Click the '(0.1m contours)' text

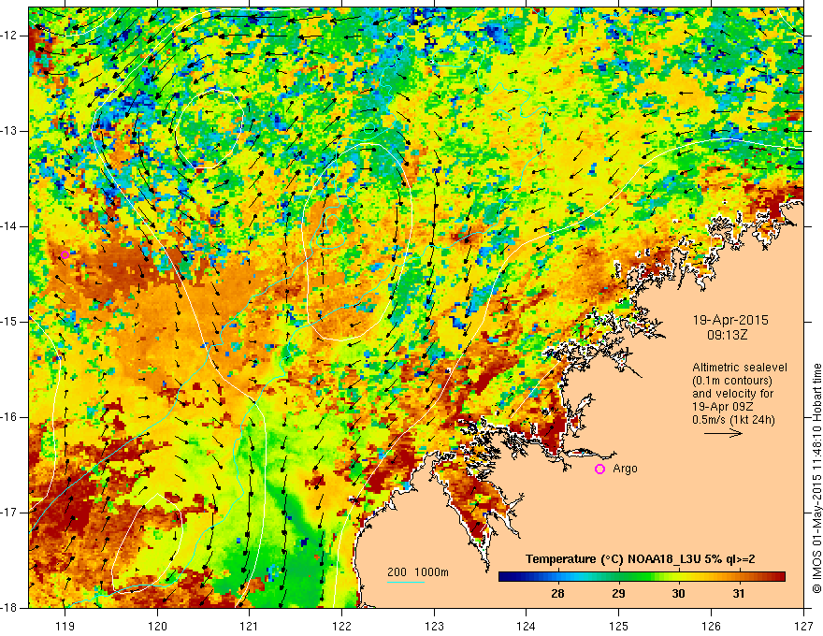(732, 381)
